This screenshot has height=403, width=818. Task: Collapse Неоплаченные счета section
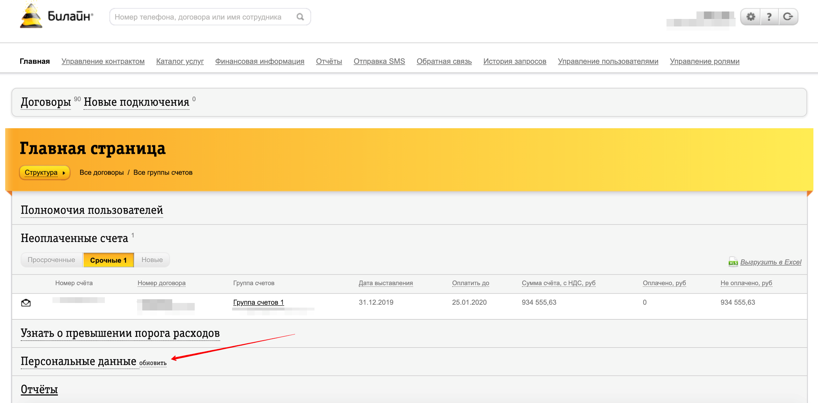74,238
